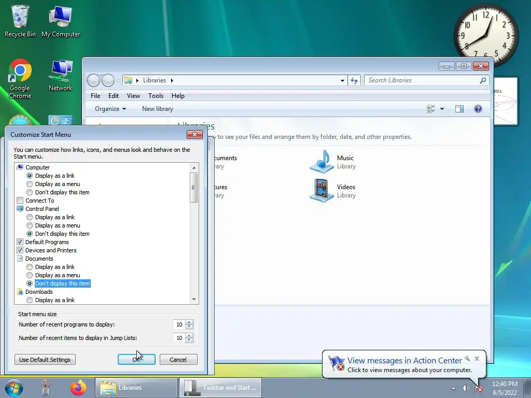The width and height of the screenshot is (531, 398).
Task: Open the Help menu in Libraries
Action: point(178,96)
